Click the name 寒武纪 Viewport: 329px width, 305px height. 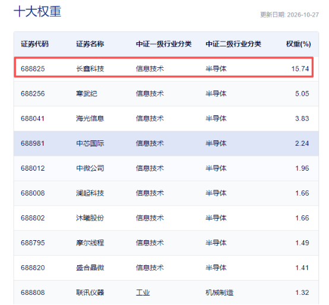point(87,93)
